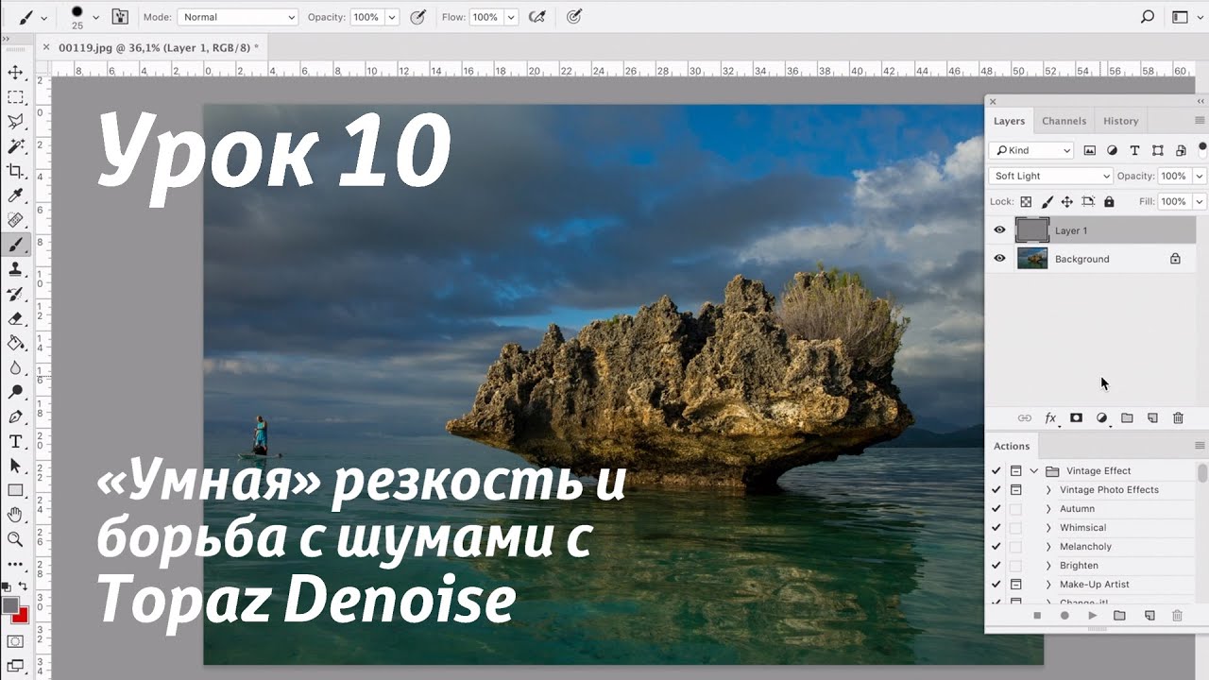Switch to the Channels tab
The width and height of the screenshot is (1209, 680).
click(x=1064, y=121)
